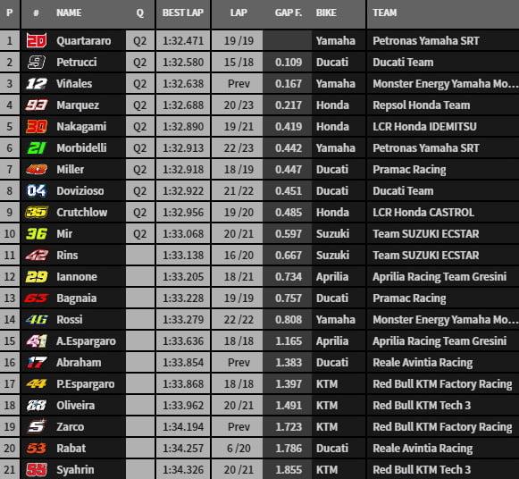Open rider name Crutchlow
This screenshot has width=519, height=479.
coord(82,212)
